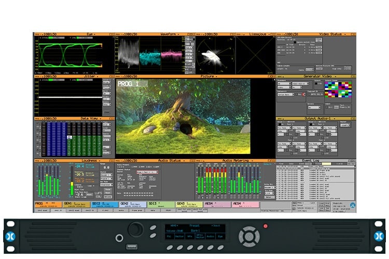Image resolution: width=389 pixels, height=259 pixels.
Task: Click the red LED indicator on the front panel
Action: tap(266, 226)
